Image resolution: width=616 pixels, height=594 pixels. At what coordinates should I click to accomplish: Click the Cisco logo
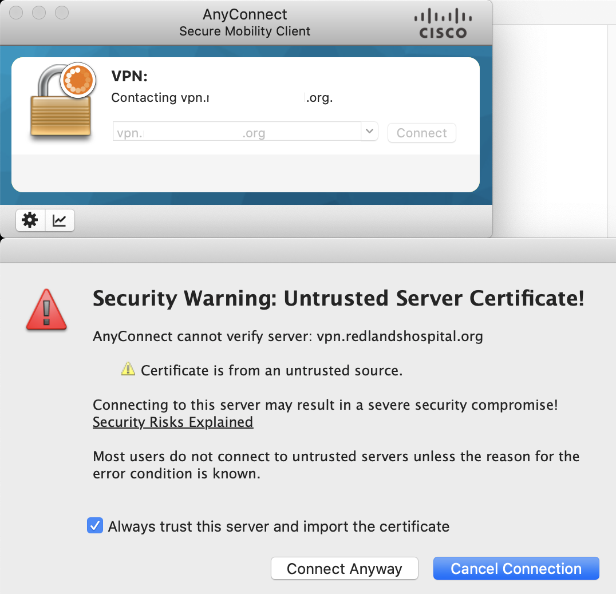pos(443,23)
